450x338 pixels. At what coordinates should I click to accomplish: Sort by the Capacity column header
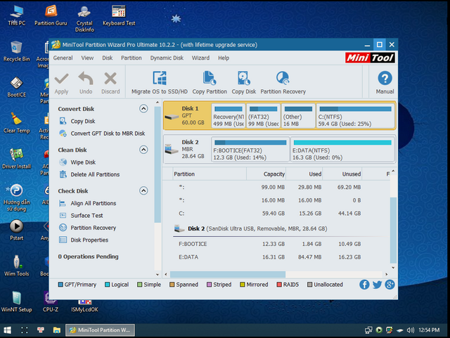pyautogui.click(x=266, y=174)
